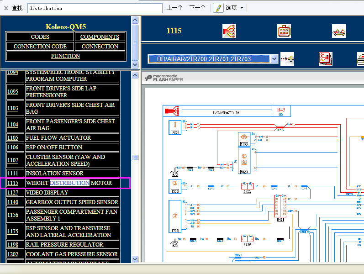Viewport: 364px width, 274px height.
Task: Open the CONNECTION CODE link
Action: pos(40,47)
